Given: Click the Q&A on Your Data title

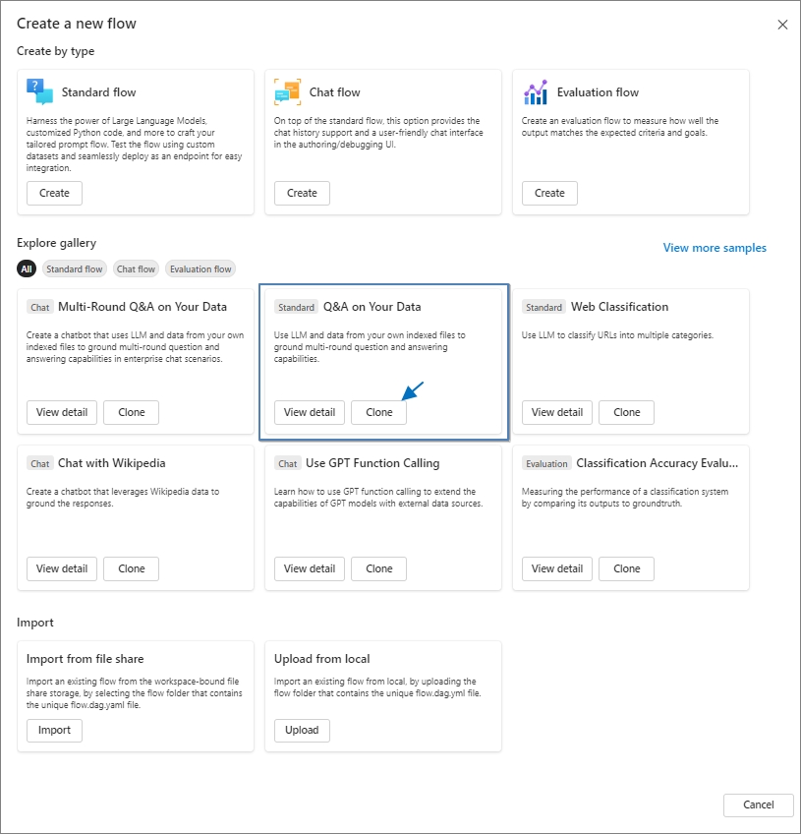Looking at the screenshot, I should point(372,307).
